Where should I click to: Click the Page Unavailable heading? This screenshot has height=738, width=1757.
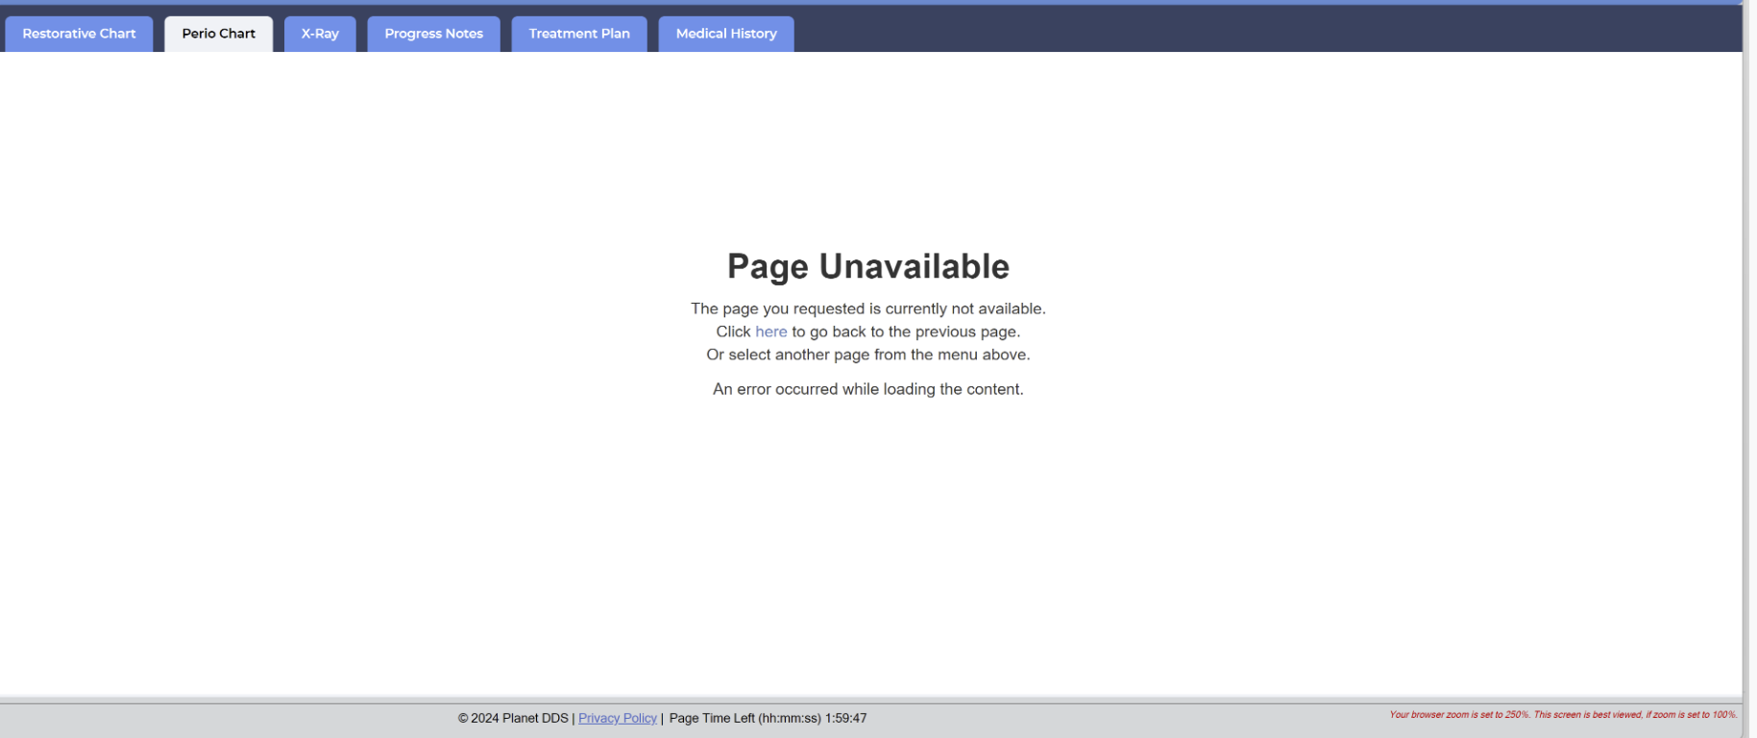pos(868,266)
